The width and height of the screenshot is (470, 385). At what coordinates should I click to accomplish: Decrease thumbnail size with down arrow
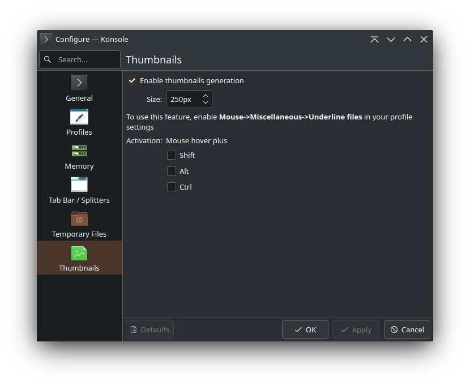click(206, 102)
